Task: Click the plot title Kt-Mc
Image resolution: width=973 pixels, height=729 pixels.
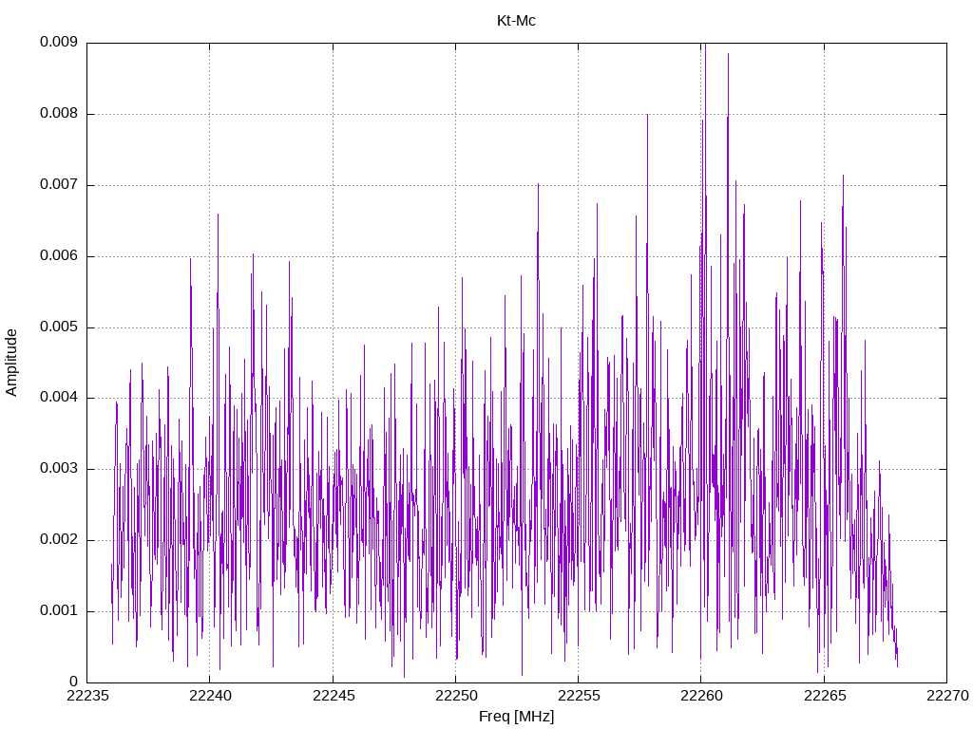Action: tap(516, 21)
